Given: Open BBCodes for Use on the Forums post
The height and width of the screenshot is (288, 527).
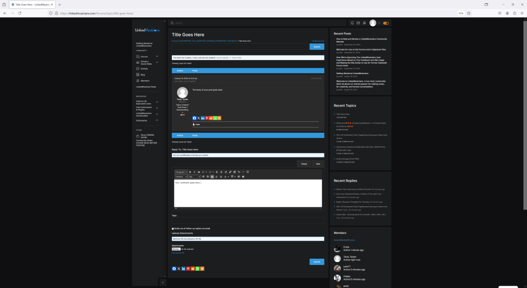Looking at the screenshot, I should point(361,49).
